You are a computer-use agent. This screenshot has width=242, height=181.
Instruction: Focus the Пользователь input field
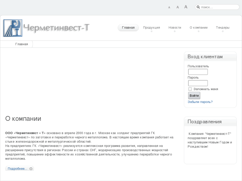pyautogui.click(x=198, y=72)
